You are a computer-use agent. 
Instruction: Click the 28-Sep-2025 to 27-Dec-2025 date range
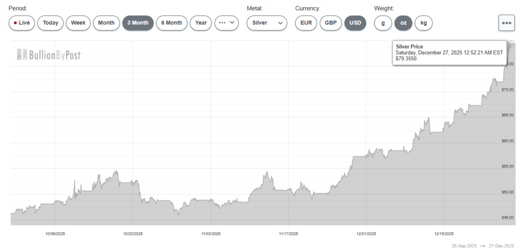click(484, 245)
